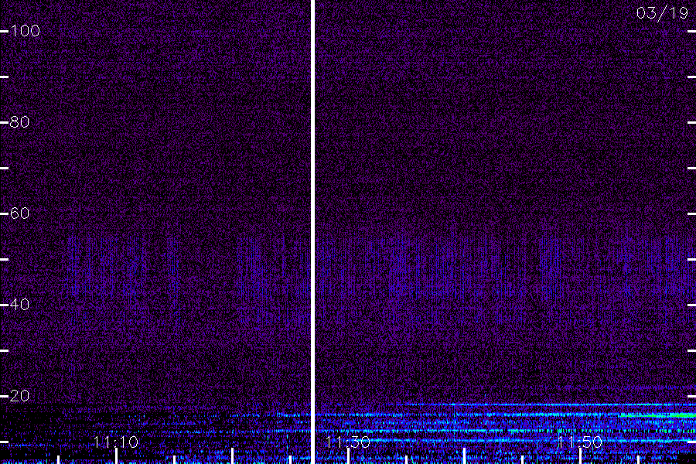Viewport: 696px width, 464px height.
Task: Click the 60 frequency axis label
Action: 19,213
